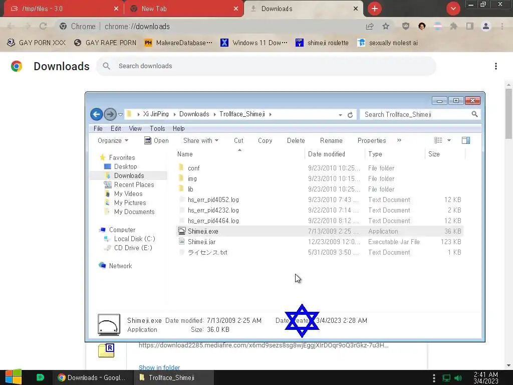Show hidden tray icons overflow

(434, 378)
